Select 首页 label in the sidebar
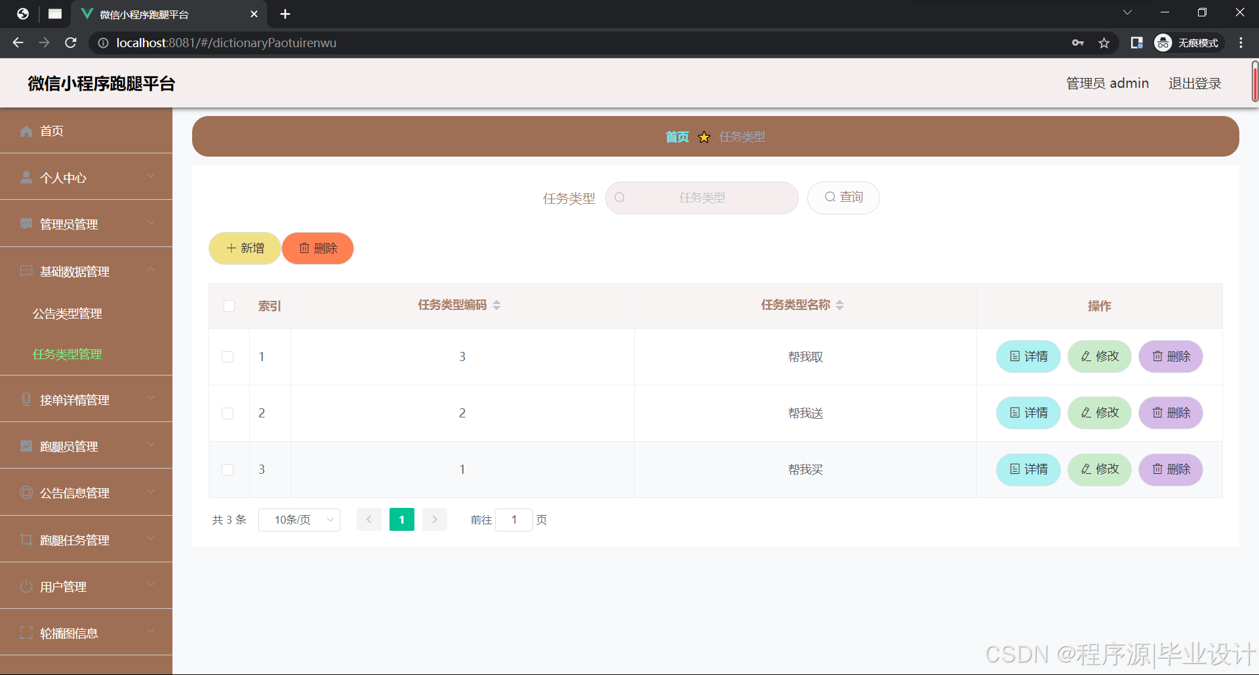Viewport: 1259px width, 675px height. pos(52,131)
